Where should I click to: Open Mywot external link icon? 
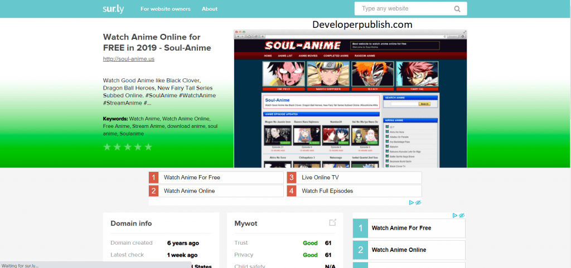[332, 222]
